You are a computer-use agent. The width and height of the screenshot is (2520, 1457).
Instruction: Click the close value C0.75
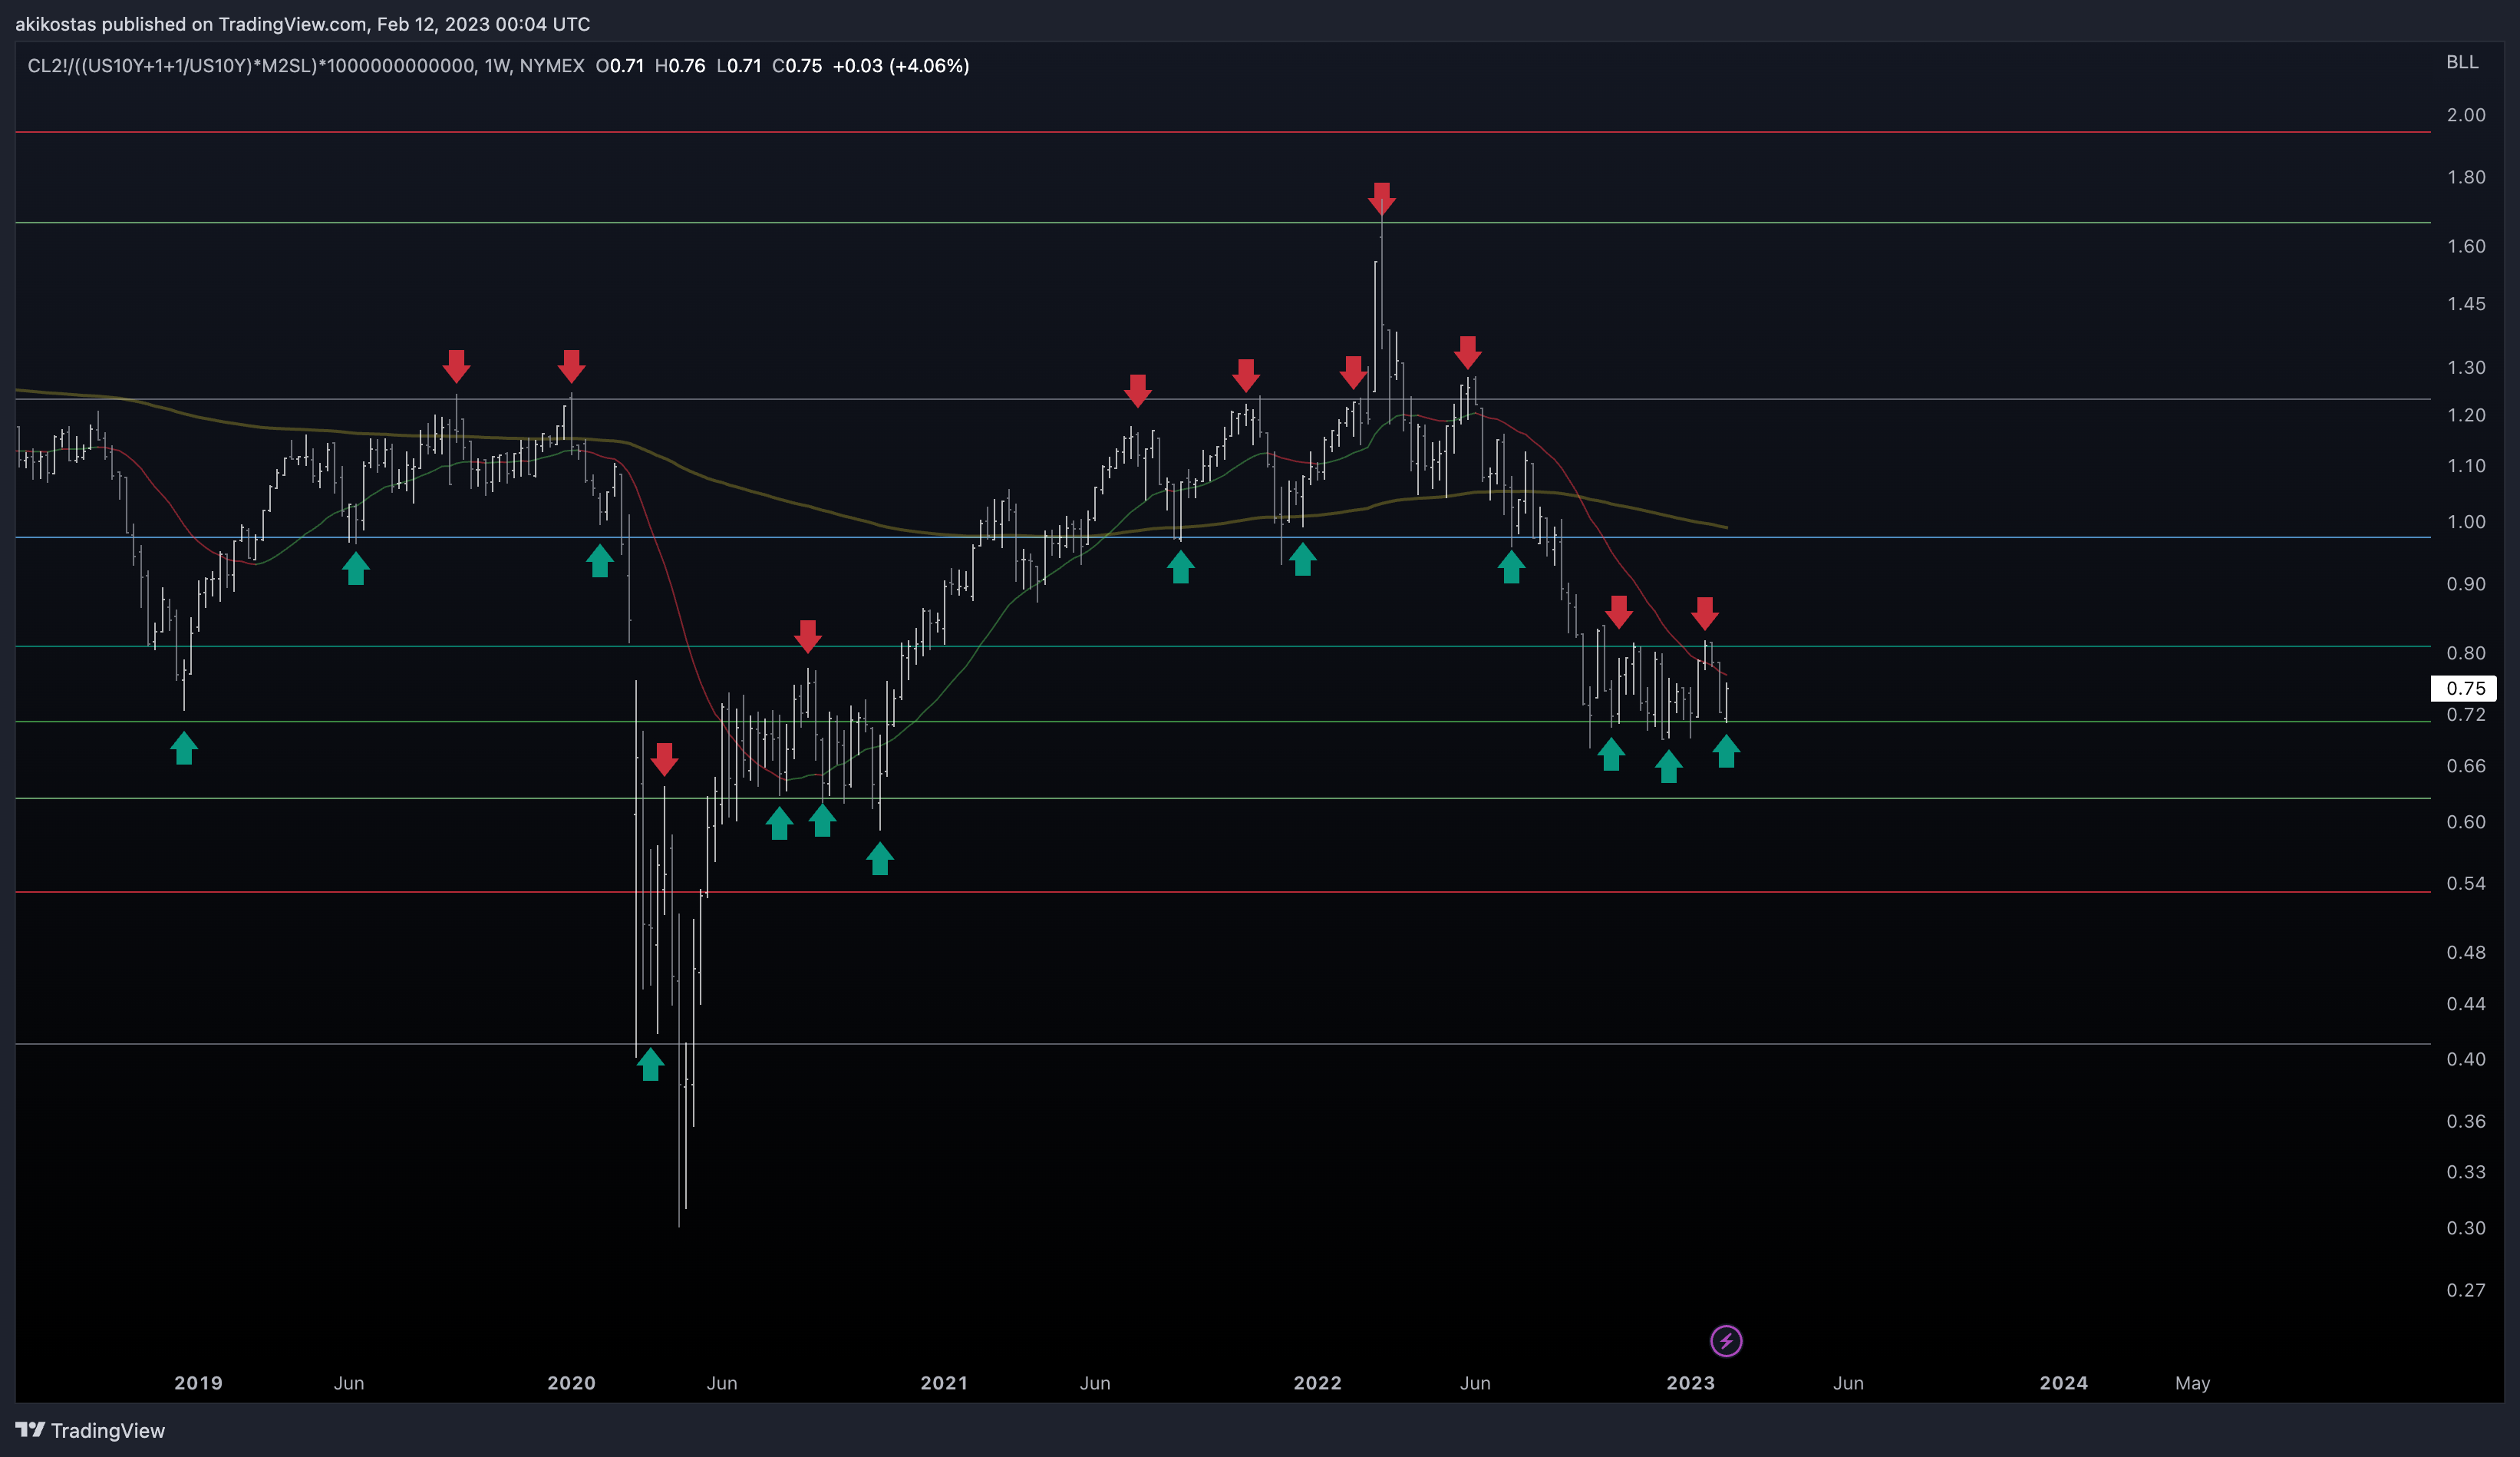point(797,66)
